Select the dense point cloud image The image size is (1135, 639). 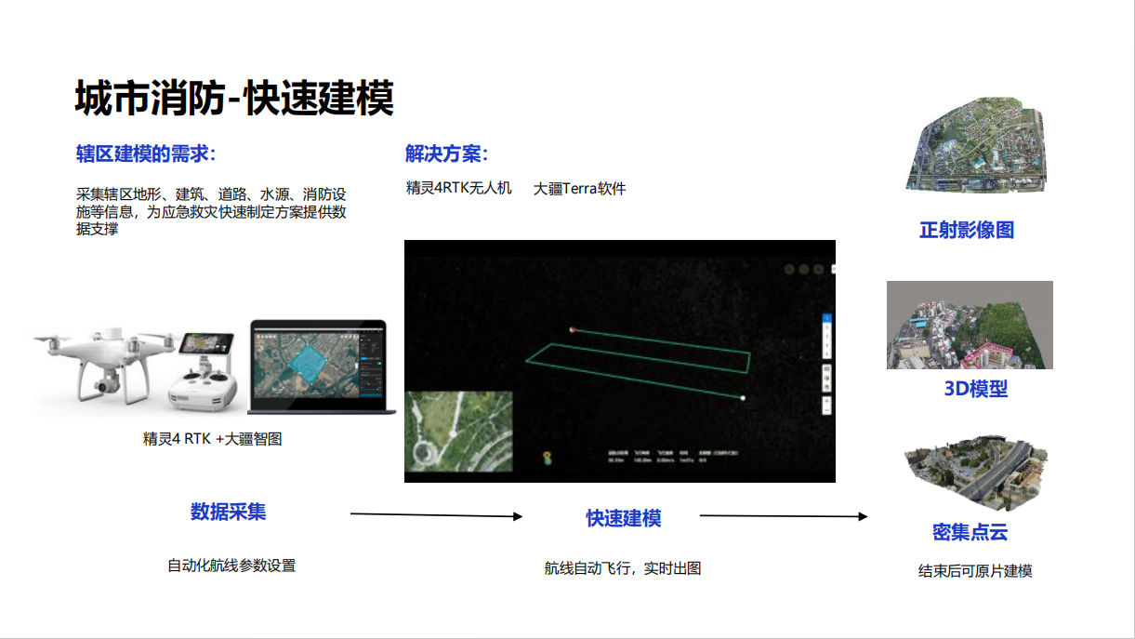pos(971,472)
